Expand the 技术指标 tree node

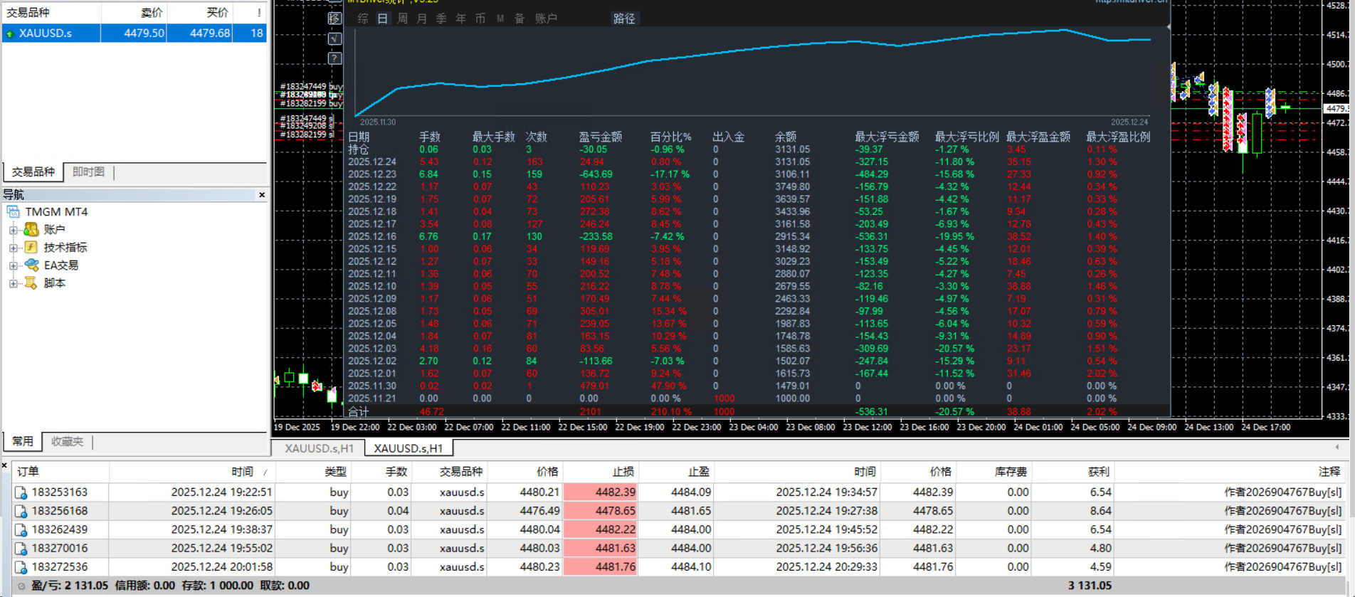(x=13, y=248)
